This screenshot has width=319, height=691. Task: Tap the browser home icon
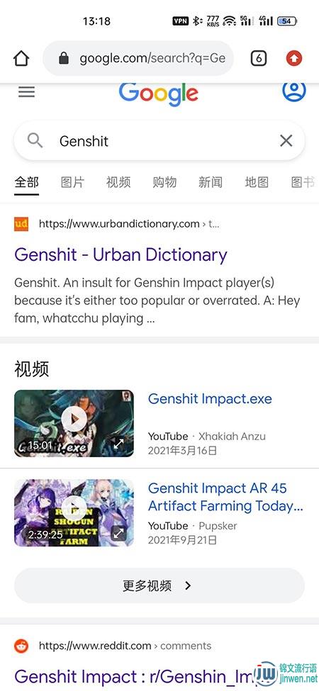(x=21, y=58)
